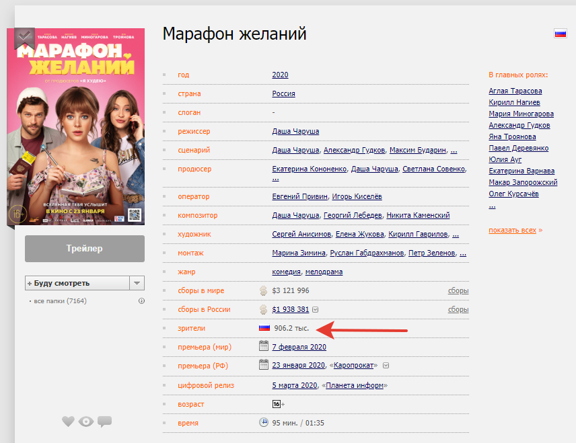Open the Россия country link
Screen dimensions: 576x443
[283, 93]
